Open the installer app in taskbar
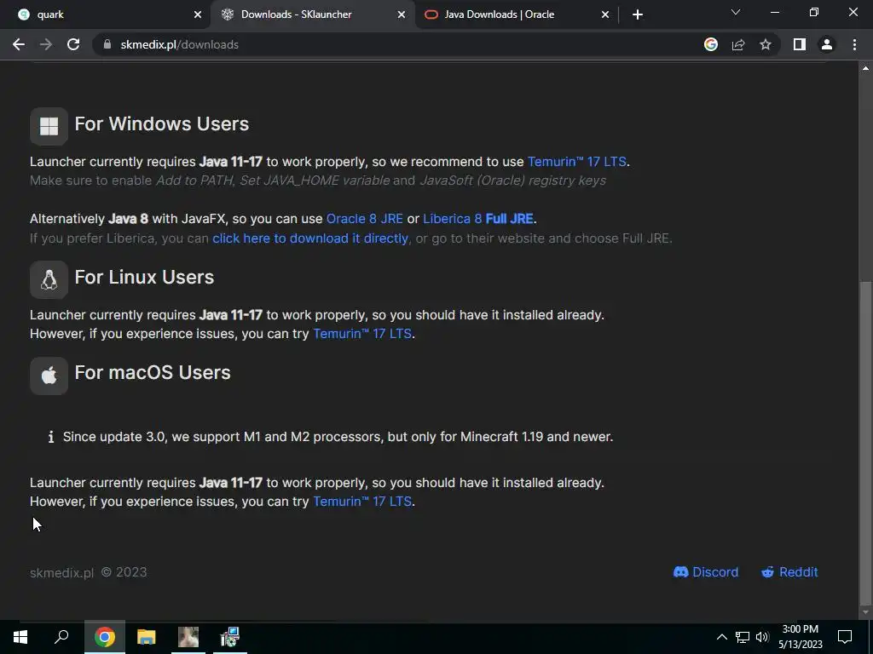This screenshot has height=654, width=873. pos(229,637)
